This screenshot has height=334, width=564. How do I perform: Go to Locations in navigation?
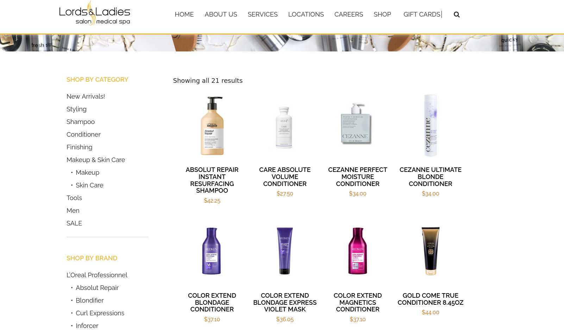[306, 14]
